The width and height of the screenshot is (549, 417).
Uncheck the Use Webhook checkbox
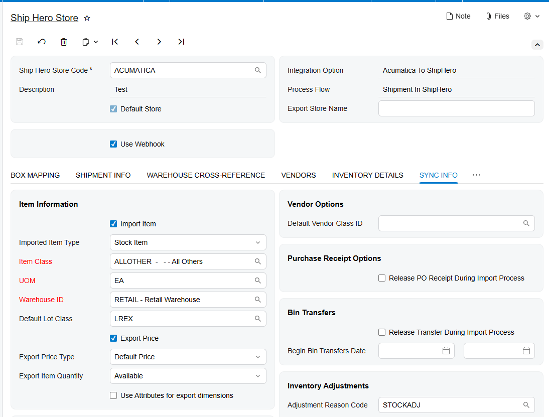click(x=113, y=144)
